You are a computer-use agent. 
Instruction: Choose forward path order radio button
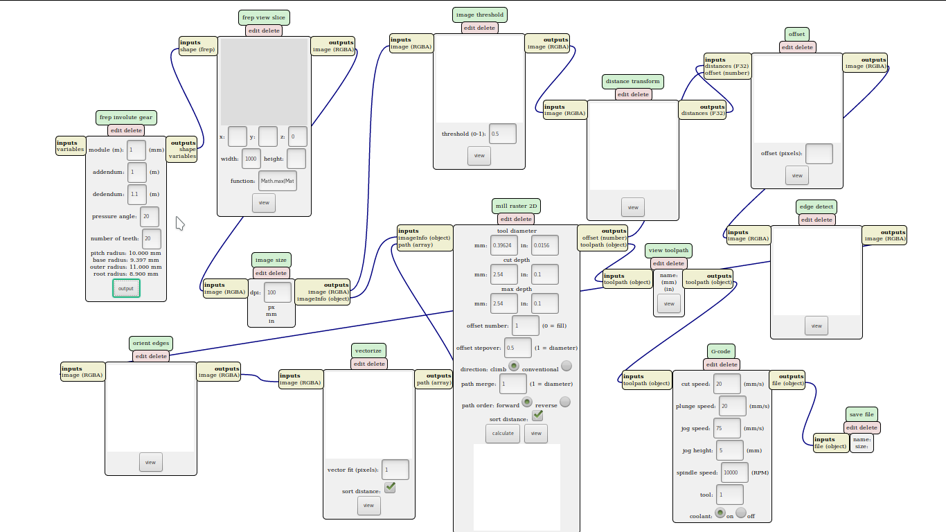click(527, 402)
